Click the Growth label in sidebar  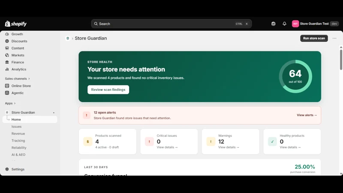(x=17, y=34)
